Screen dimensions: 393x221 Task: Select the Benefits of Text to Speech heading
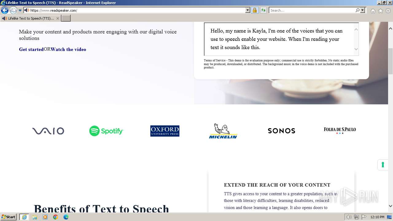(101, 208)
